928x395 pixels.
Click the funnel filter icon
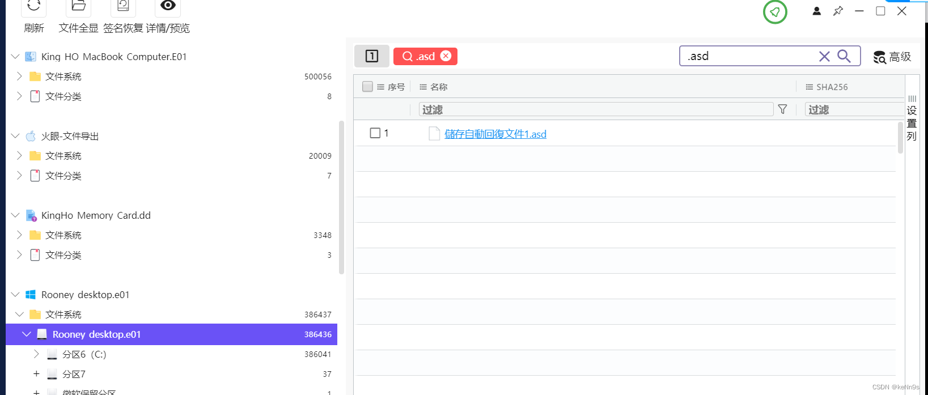tap(782, 109)
